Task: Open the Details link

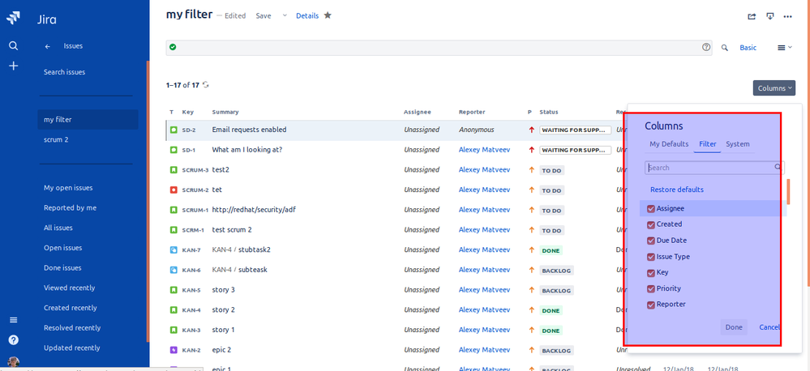Action: (306, 16)
